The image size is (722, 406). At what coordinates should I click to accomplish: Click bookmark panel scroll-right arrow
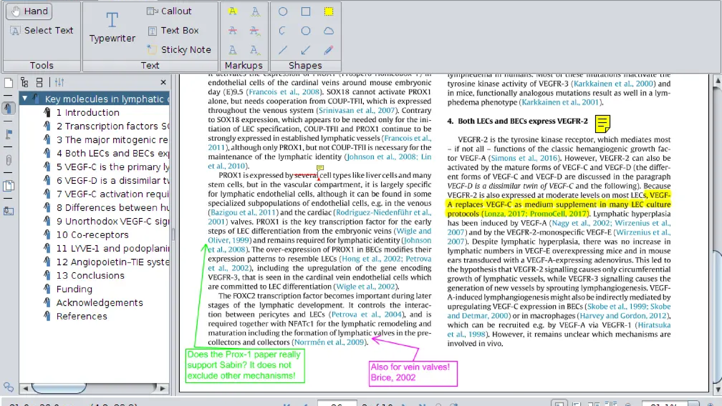[x=162, y=388]
